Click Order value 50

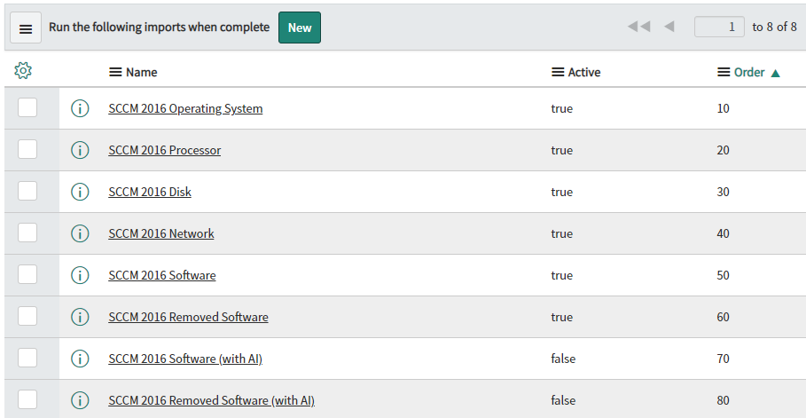tap(723, 275)
